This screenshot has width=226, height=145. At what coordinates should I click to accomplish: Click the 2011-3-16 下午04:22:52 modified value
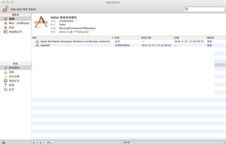pyautogui.click(x=74, y=32)
